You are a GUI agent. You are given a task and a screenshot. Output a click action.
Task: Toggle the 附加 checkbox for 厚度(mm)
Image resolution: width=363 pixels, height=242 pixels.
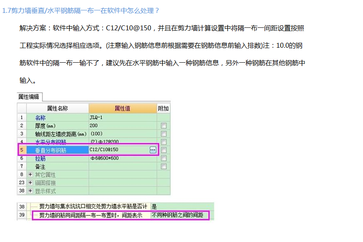[x=164, y=126]
